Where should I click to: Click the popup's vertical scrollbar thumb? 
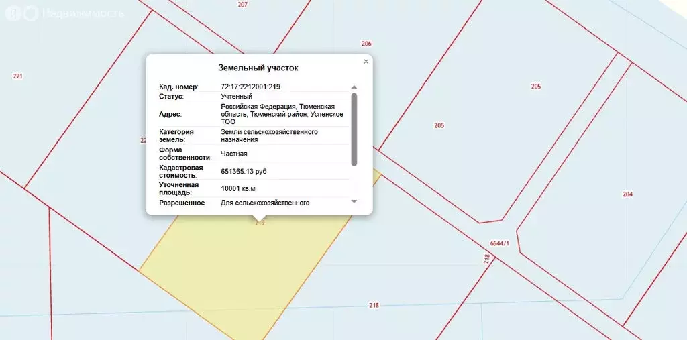354,127
